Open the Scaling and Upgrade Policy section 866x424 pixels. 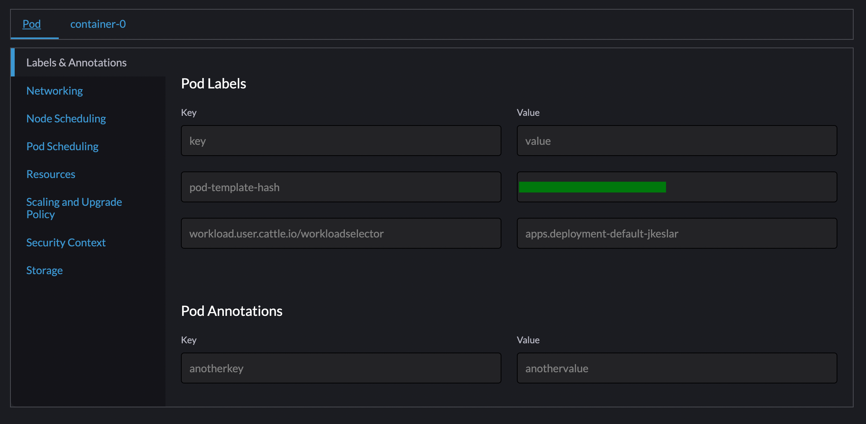click(x=74, y=208)
